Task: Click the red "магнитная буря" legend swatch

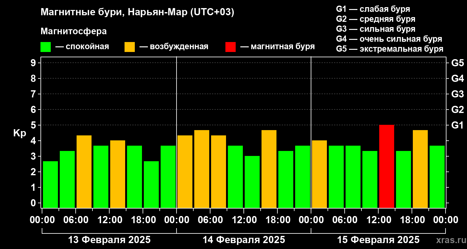Action: [x=231, y=47]
